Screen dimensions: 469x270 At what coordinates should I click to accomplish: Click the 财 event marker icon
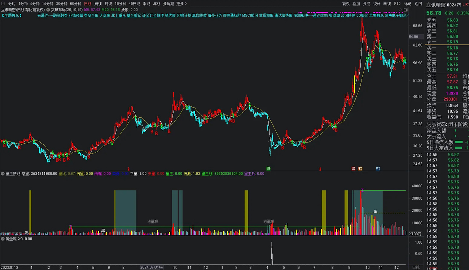click(377, 169)
